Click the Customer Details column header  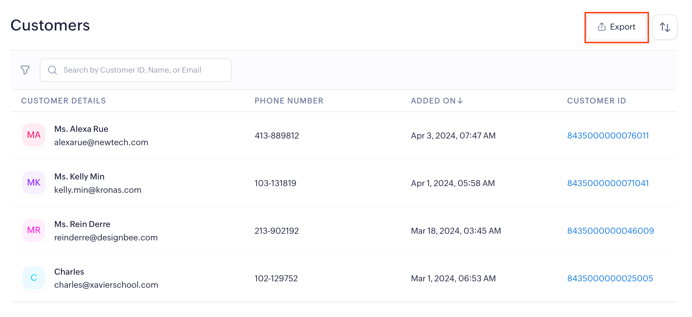[x=63, y=101]
